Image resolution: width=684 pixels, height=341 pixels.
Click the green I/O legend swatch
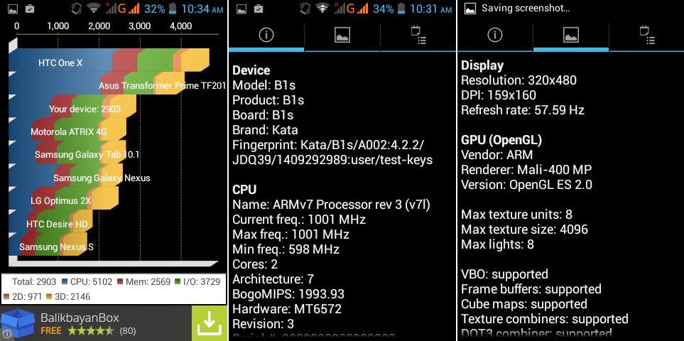point(178,282)
